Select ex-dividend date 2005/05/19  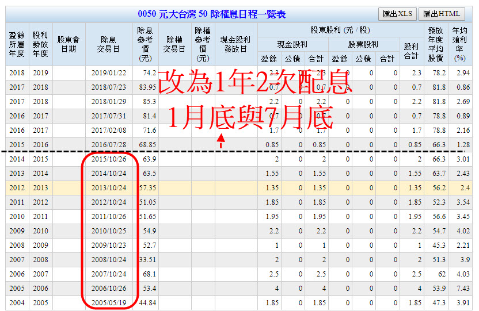coord(109,303)
